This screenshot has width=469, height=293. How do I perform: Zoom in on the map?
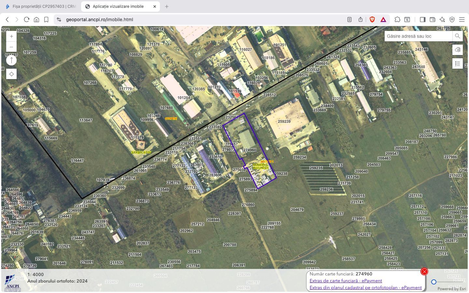click(x=11, y=36)
